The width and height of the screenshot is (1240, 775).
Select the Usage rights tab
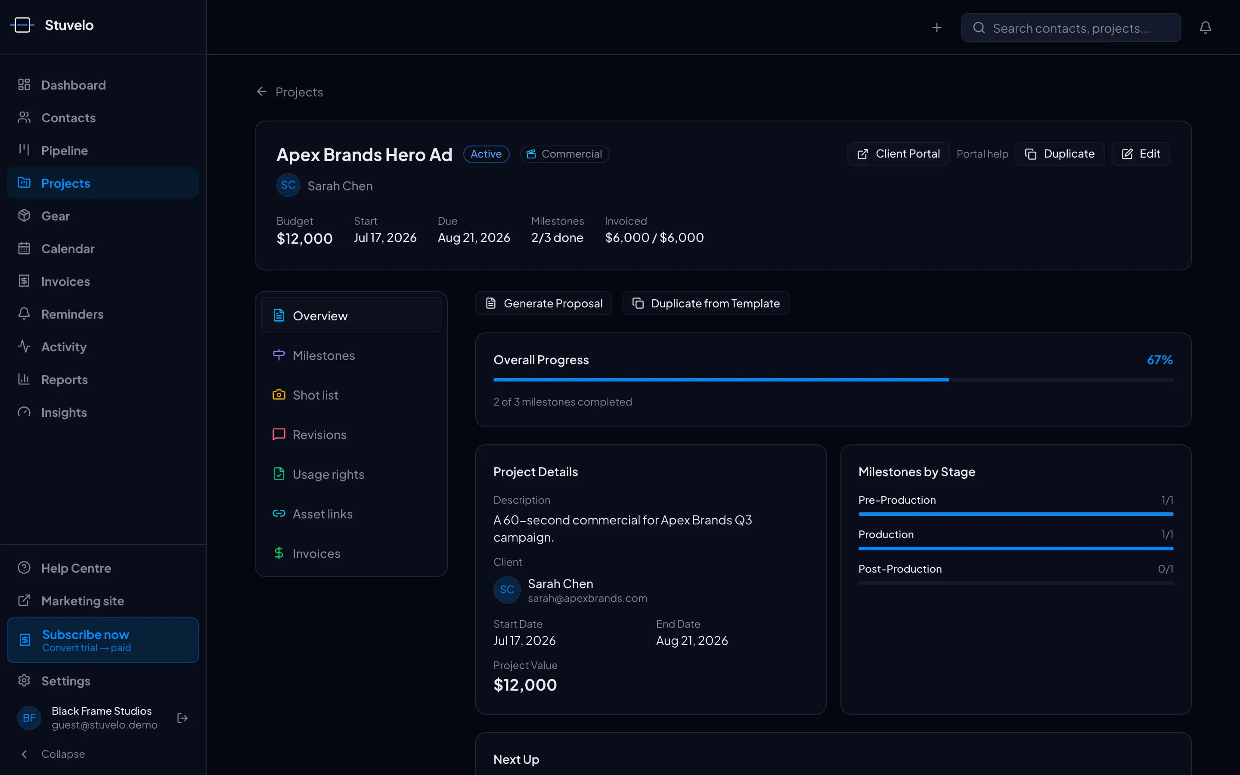click(351, 474)
